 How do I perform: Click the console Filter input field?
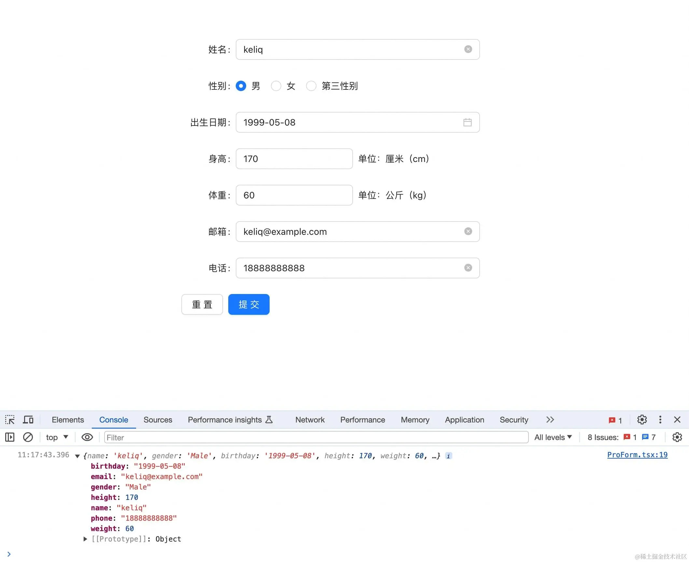coord(316,437)
